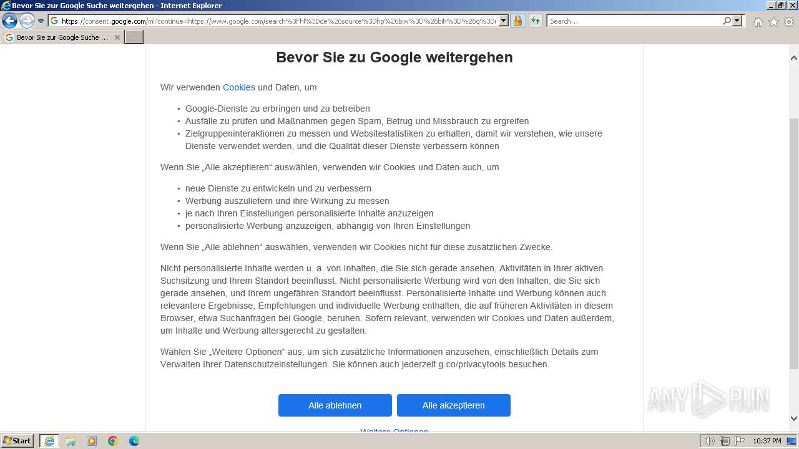
Task: Open a new blank tab button
Action: [x=134, y=37]
